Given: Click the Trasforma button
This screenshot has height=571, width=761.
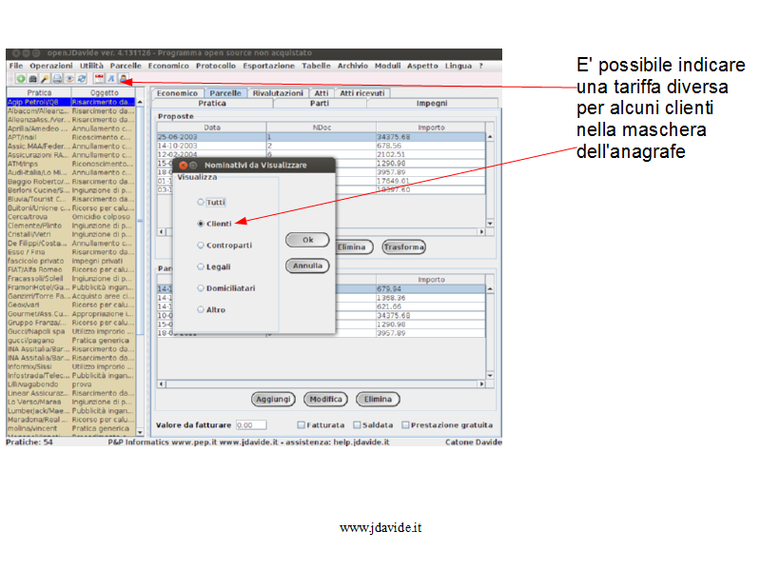Looking at the screenshot, I should click(403, 247).
